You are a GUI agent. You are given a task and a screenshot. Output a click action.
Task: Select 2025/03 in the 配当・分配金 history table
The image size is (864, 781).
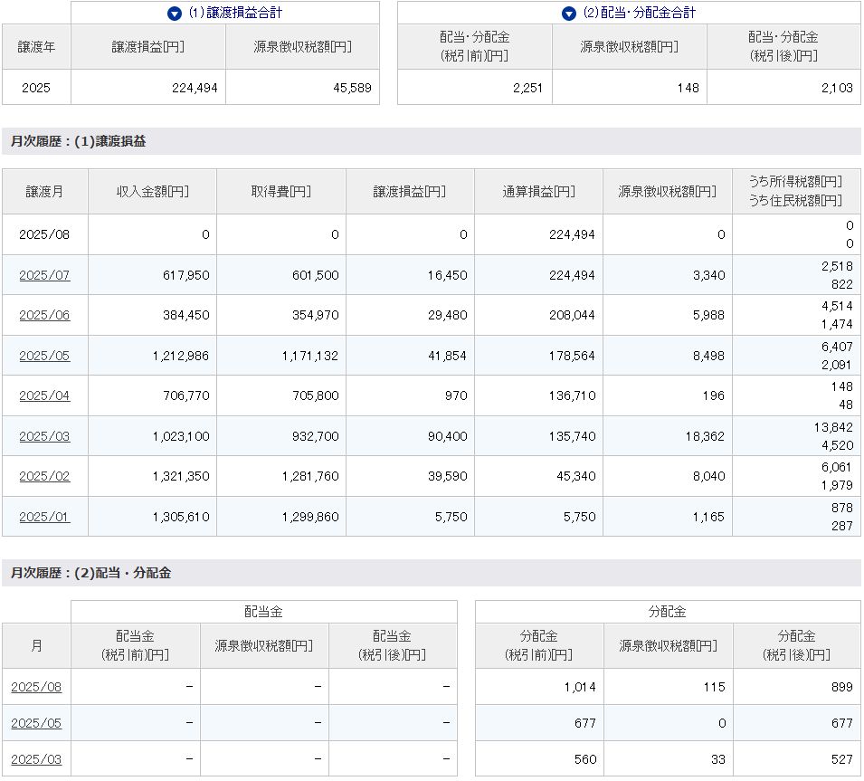(x=36, y=759)
